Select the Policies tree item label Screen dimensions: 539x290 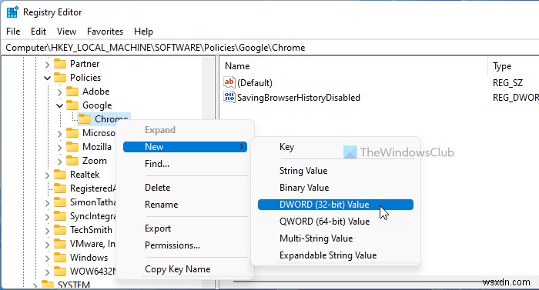pyautogui.click(x=85, y=78)
